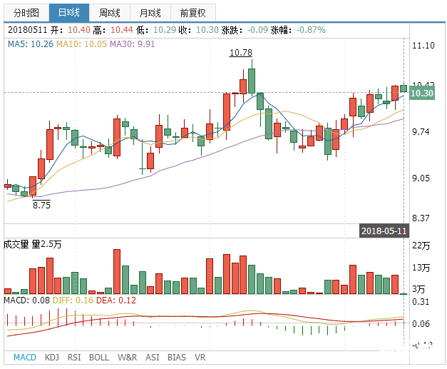Click the DEA: 0.12 value
Image resolution: width=447 pixels, height=369 pixels.
click(116, 300)
